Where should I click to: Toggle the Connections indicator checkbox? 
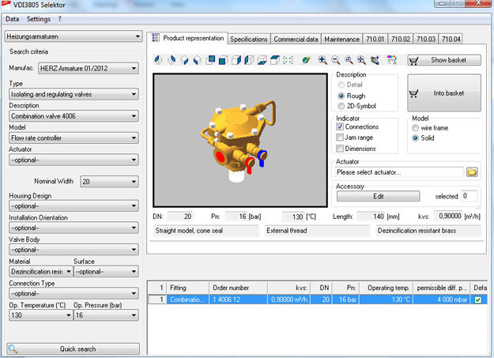[x=340, y=126]
